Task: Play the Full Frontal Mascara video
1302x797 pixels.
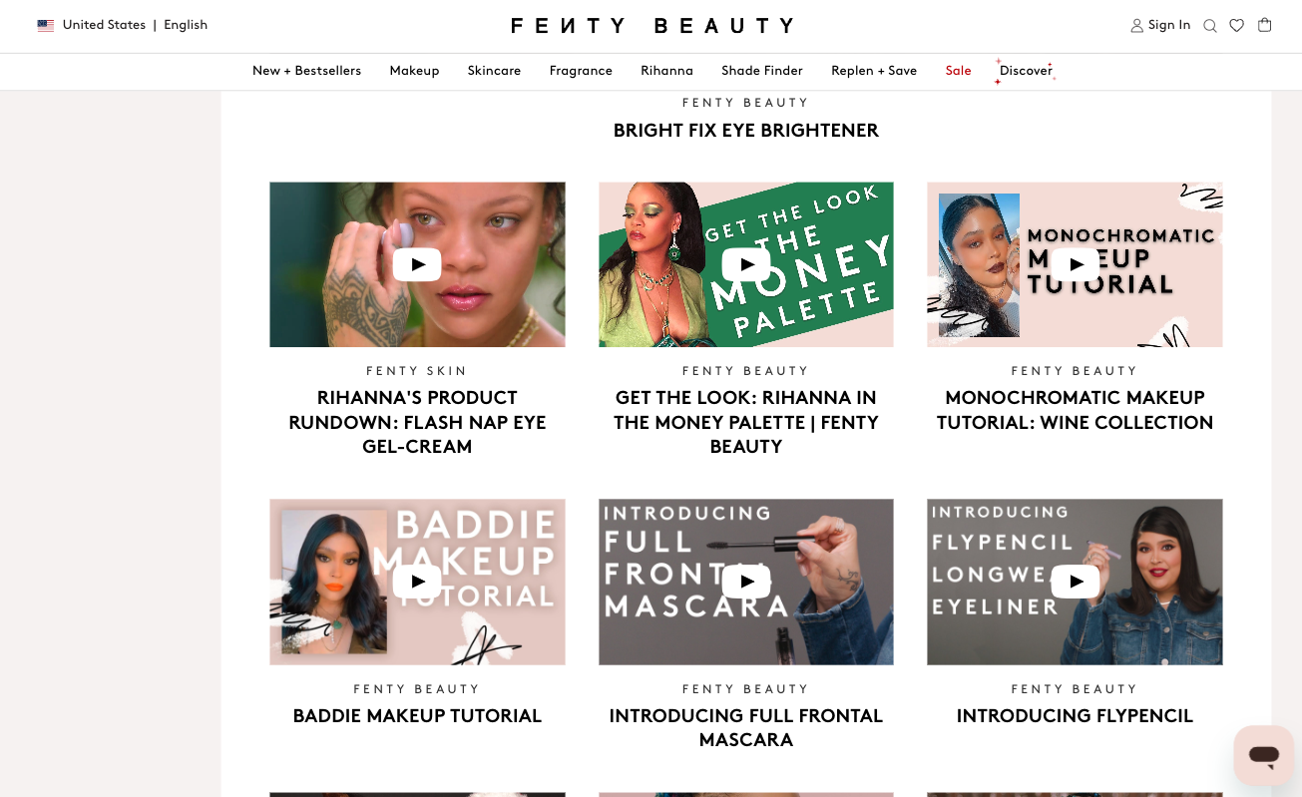Action: coord(745,582)
